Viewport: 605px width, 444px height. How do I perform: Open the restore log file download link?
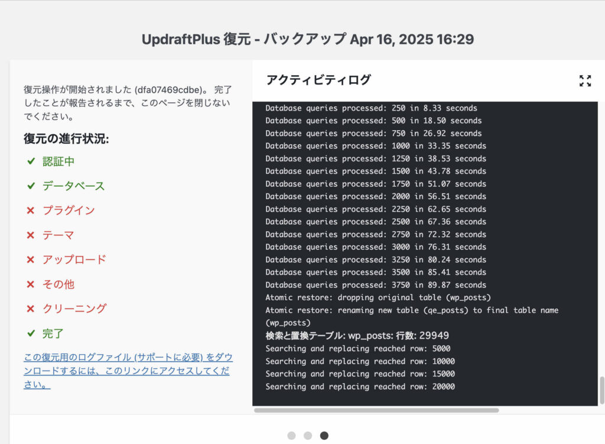coord(128,371)
